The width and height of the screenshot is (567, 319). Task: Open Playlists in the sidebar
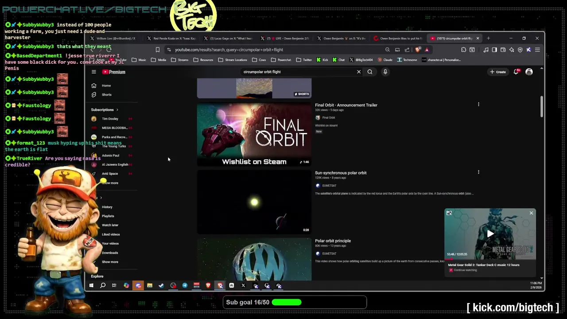pyautogui.click(x=108, y=216)
